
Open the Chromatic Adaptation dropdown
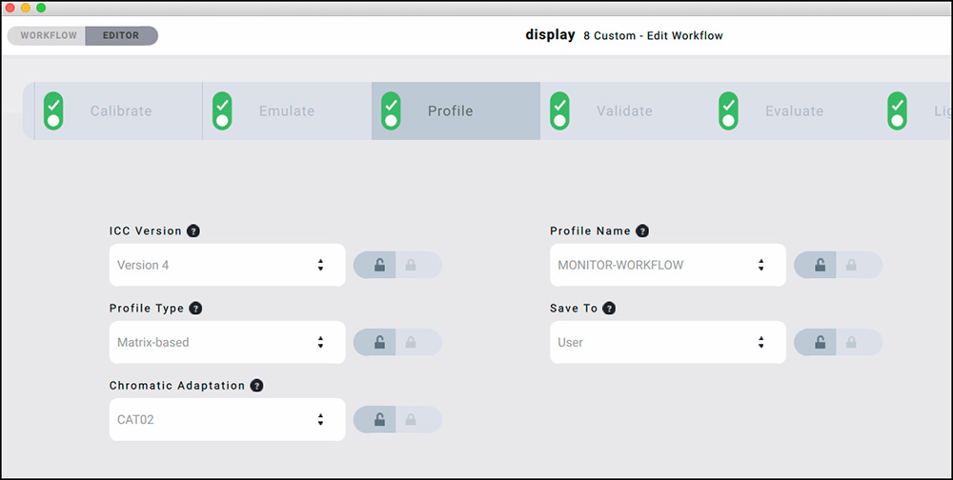[x=228, y=419]
